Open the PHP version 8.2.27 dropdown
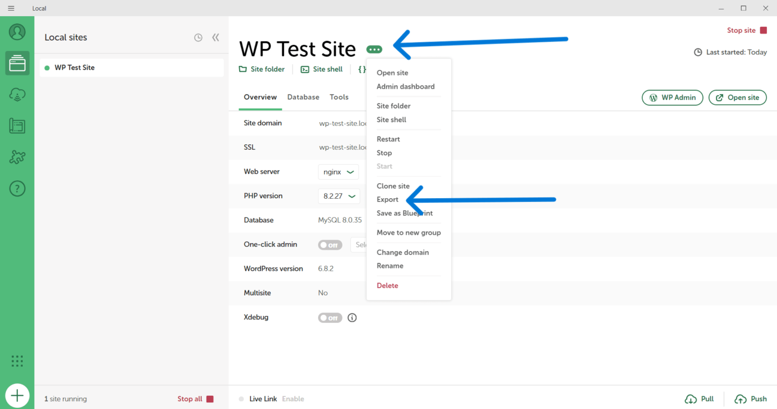 click(x=339, y=196)
